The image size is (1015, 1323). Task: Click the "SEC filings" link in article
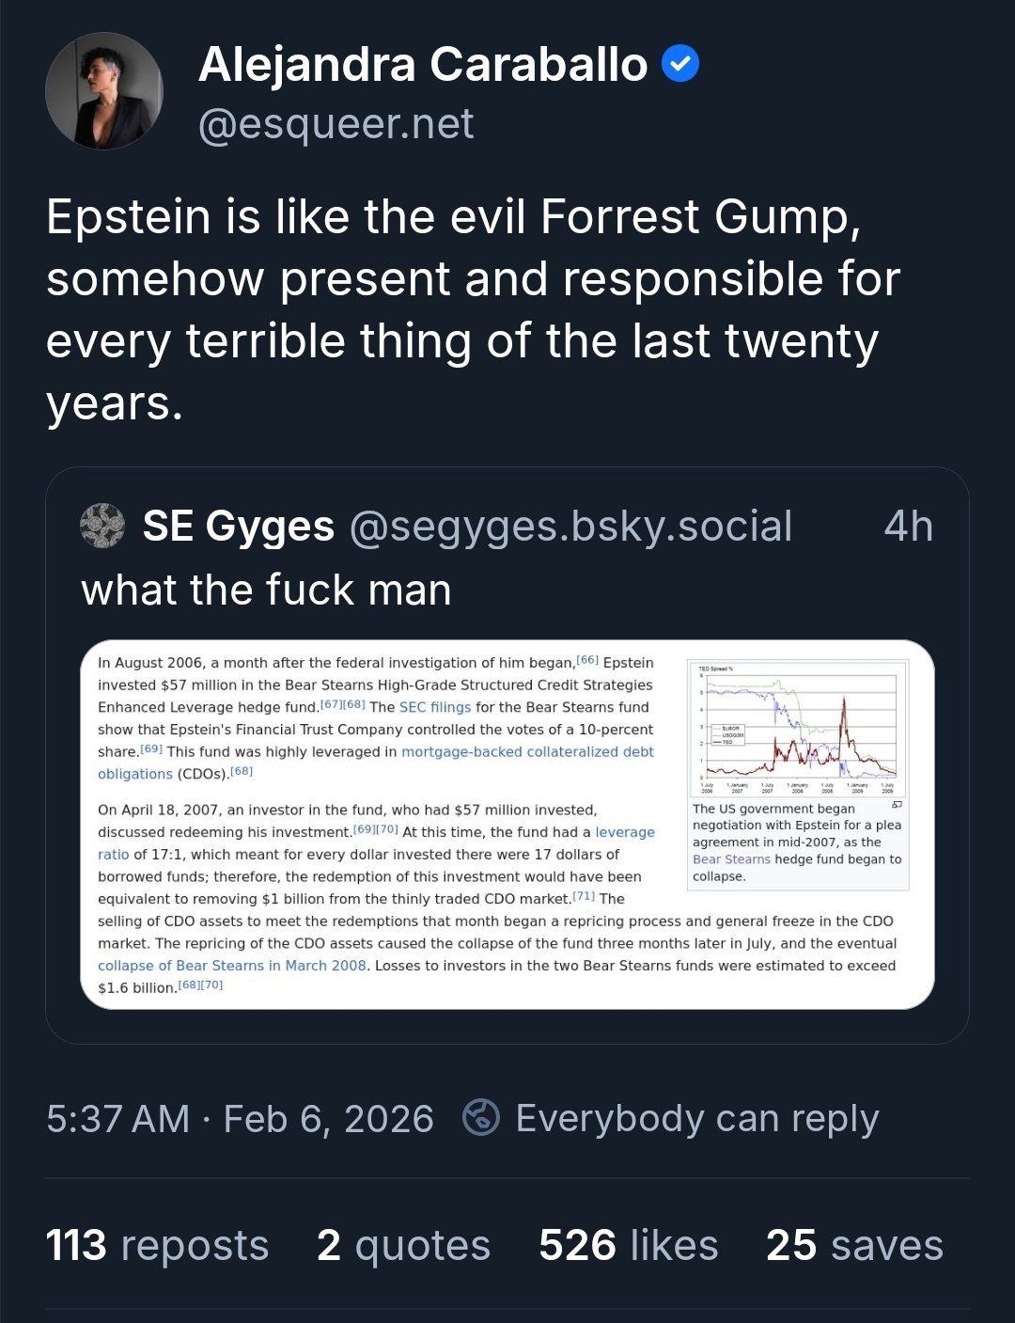[x=435, y=707]
